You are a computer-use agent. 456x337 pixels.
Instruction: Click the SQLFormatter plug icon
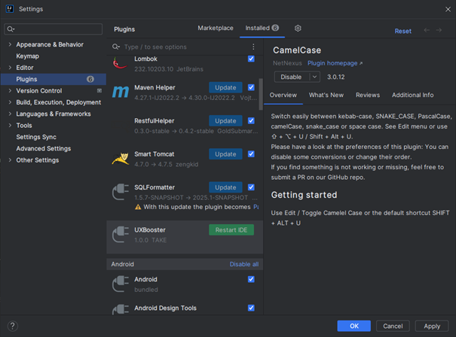(x=121, y=192)
